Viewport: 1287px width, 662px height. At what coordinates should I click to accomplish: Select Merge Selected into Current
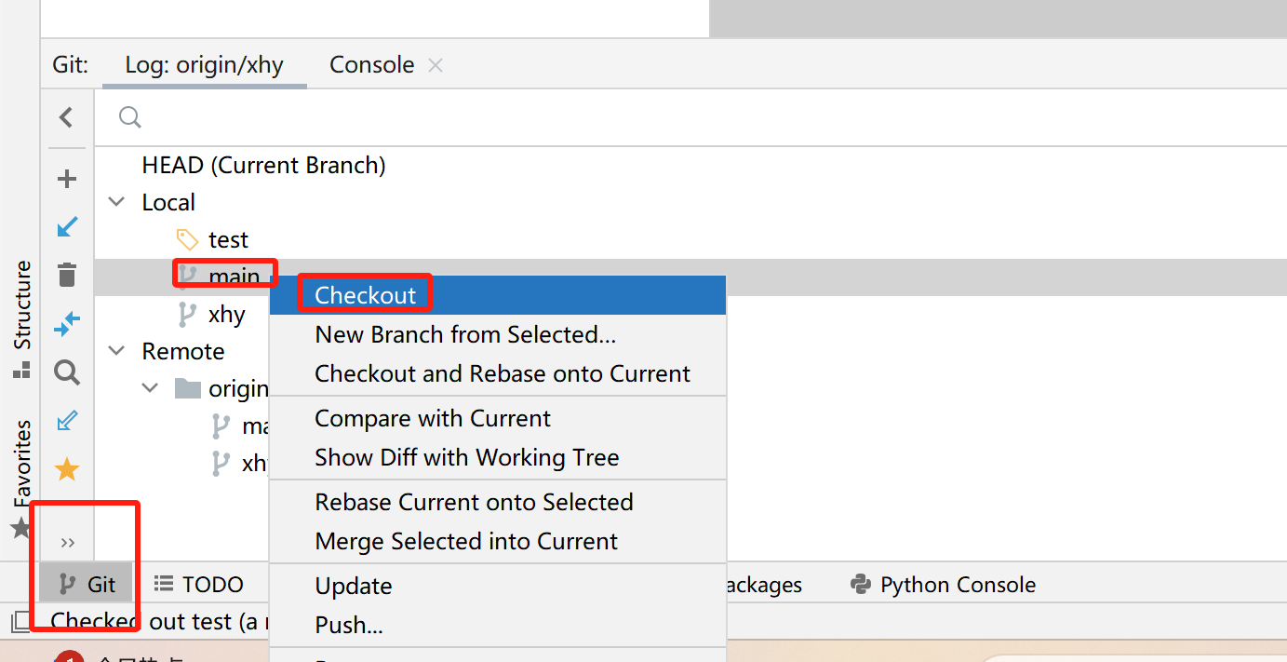point(466,541)
